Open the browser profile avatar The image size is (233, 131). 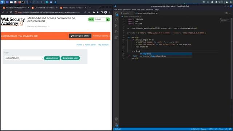(x=106, y=12)
